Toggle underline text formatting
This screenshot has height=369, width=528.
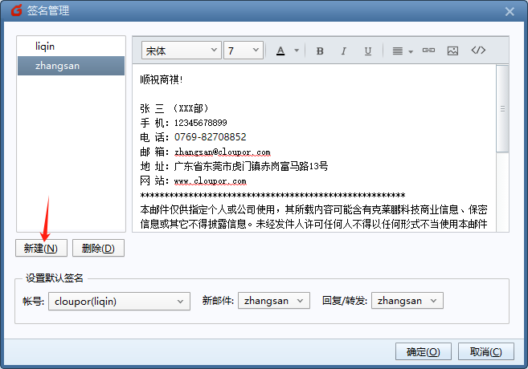[368, 51]
